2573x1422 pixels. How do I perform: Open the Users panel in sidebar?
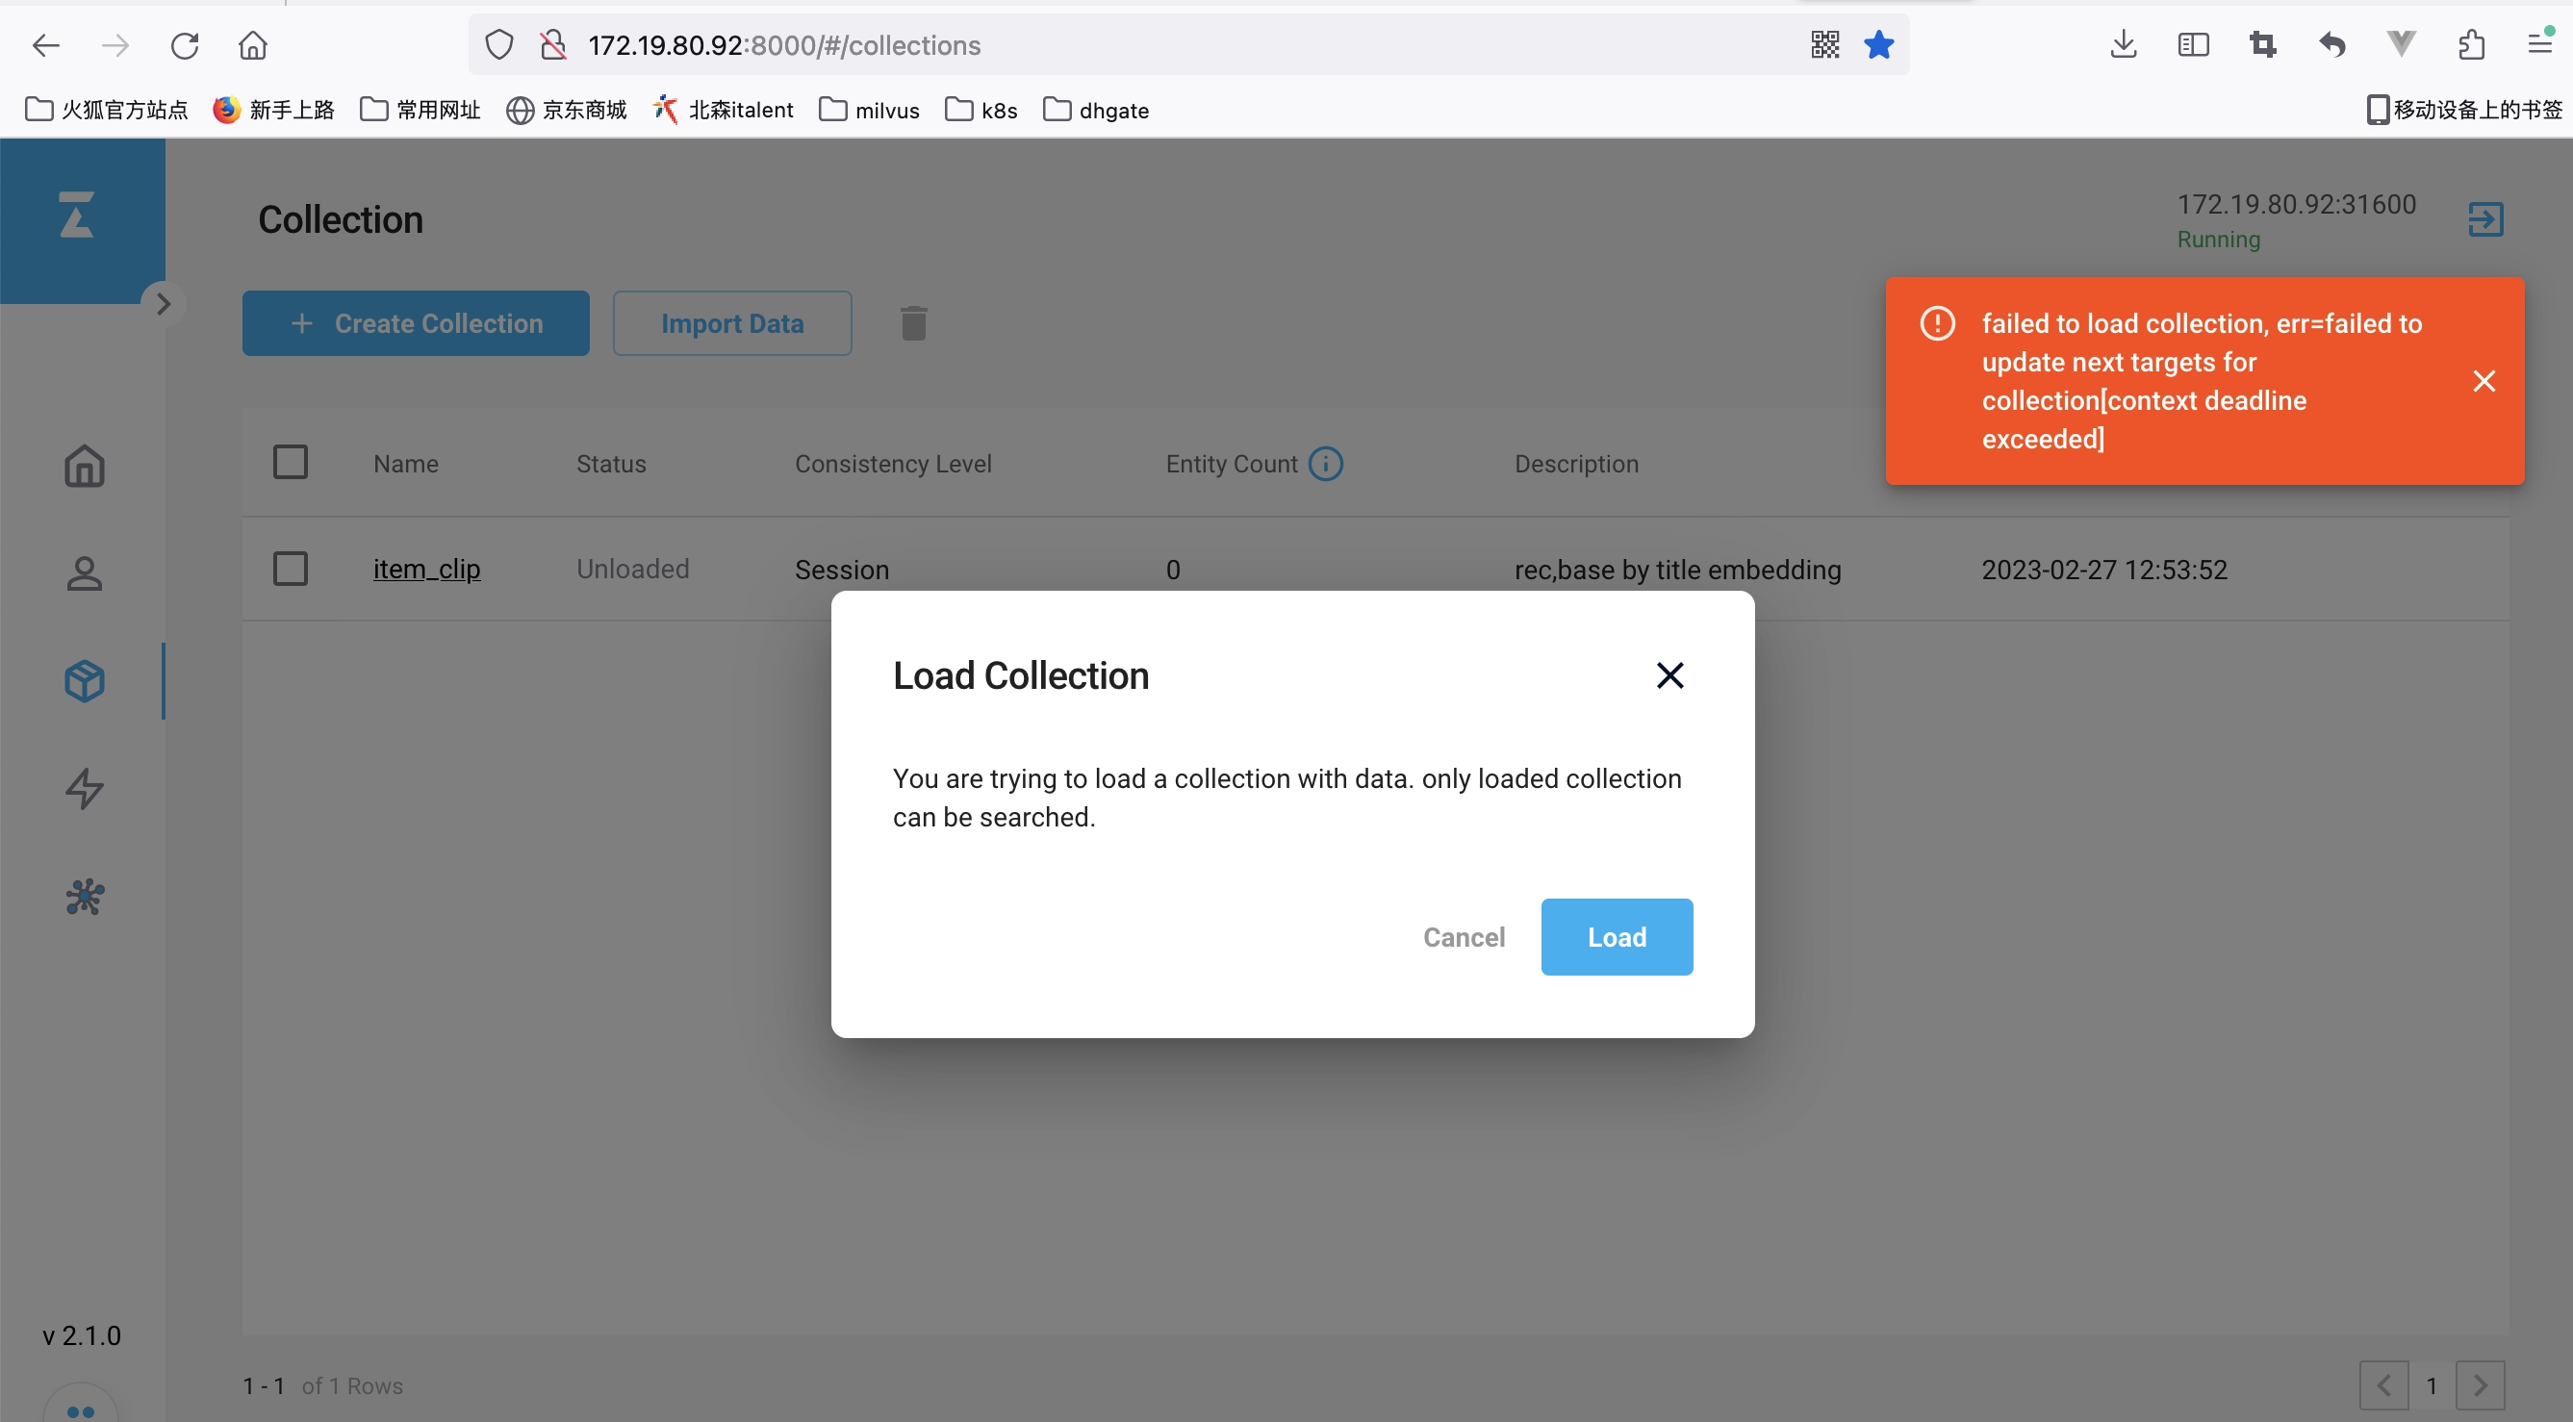[83, 574]
